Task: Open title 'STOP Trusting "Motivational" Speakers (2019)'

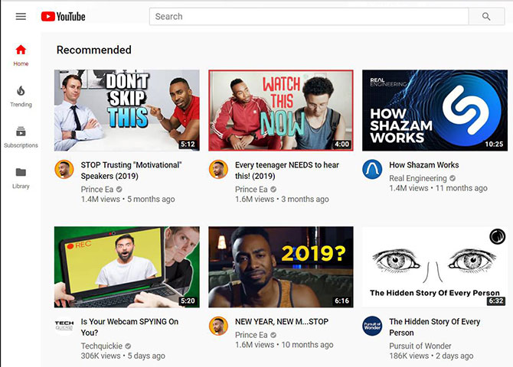Action: pyautogui.click(x=131, y=171)
